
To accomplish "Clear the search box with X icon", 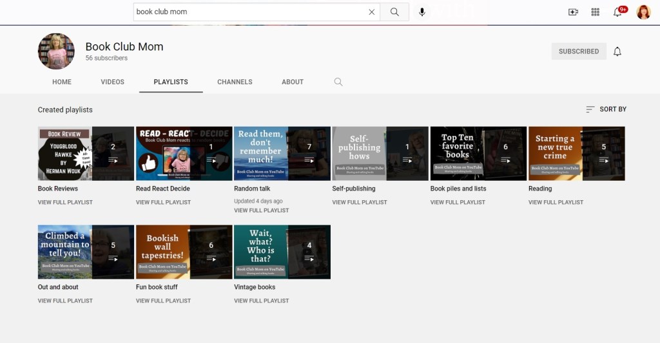I will (x=371, y=12).
